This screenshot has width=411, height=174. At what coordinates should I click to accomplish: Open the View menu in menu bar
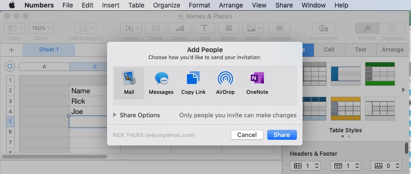point(259,5)
